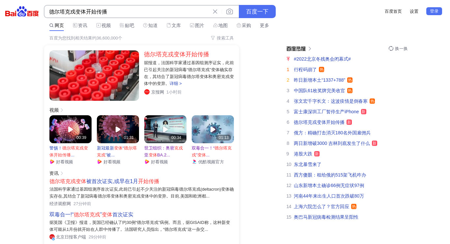Open hot search 富士康深圳工厂暂停生产iPhone

click(x=326, y=112)
